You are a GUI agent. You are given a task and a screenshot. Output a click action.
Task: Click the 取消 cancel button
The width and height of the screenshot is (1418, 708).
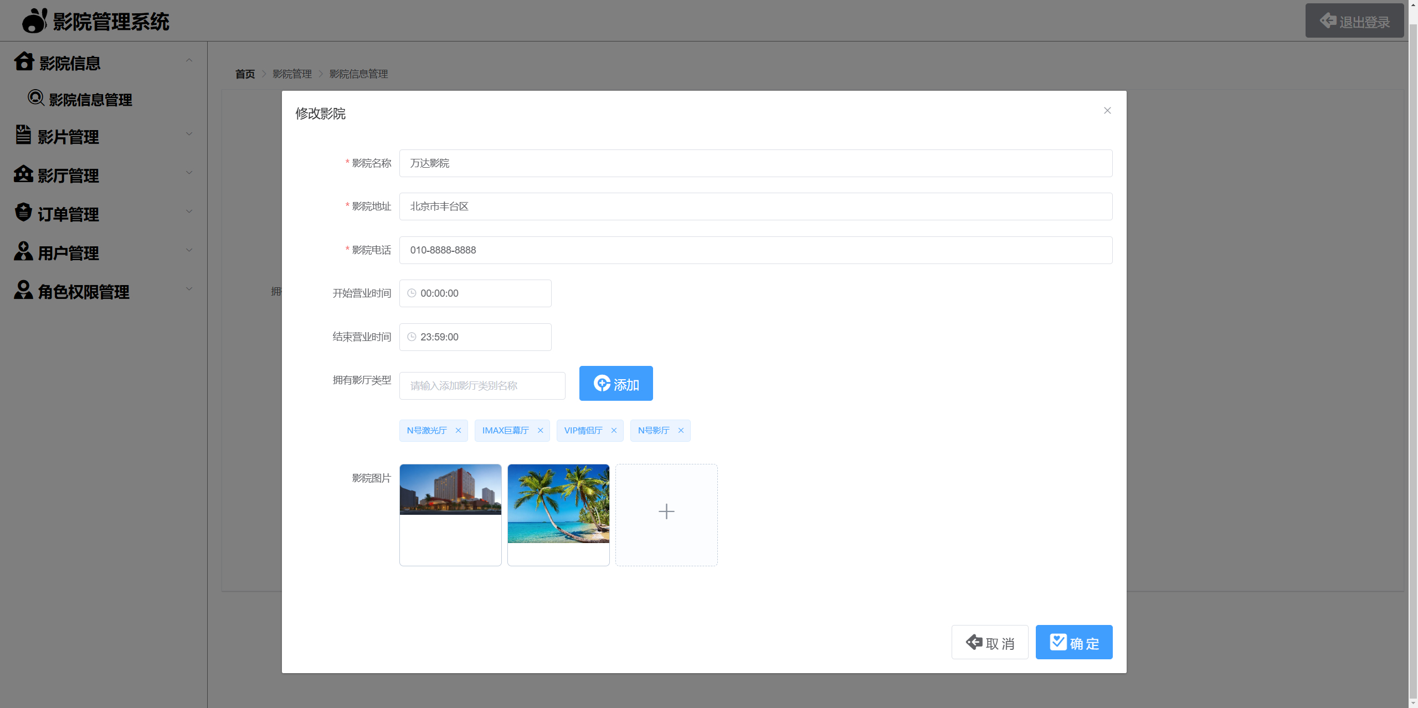click(x=990, y=642)
